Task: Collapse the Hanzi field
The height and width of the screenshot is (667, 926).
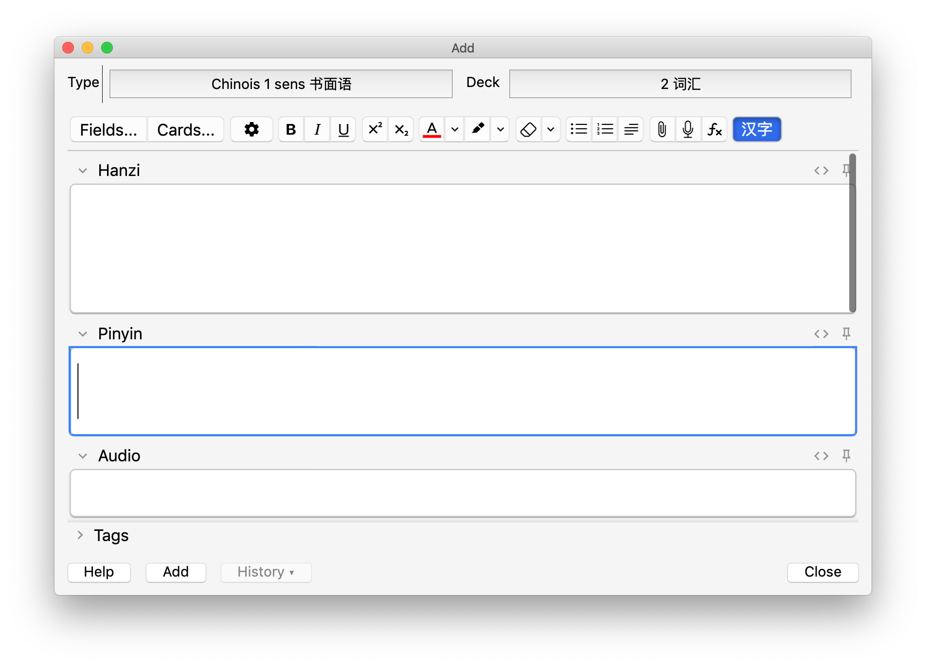Action: (x=83, y=171)
